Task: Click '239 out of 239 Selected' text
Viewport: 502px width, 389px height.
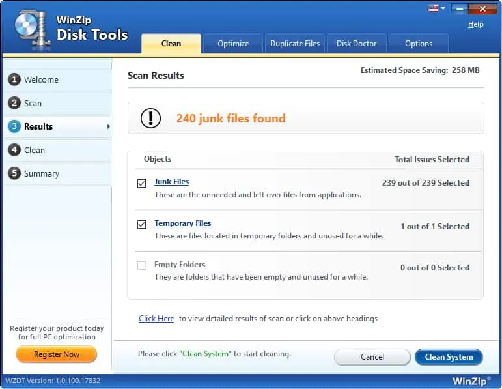Action: [425, 183]
